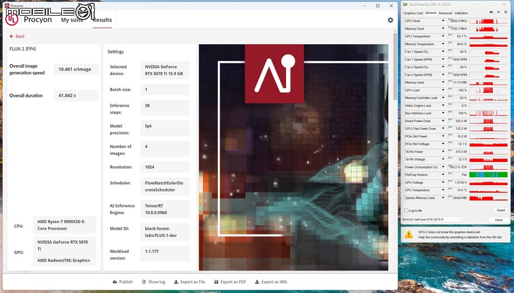
Task: Click the GPU Clock value 2902.0 MHz
Action: coord(457,21)
